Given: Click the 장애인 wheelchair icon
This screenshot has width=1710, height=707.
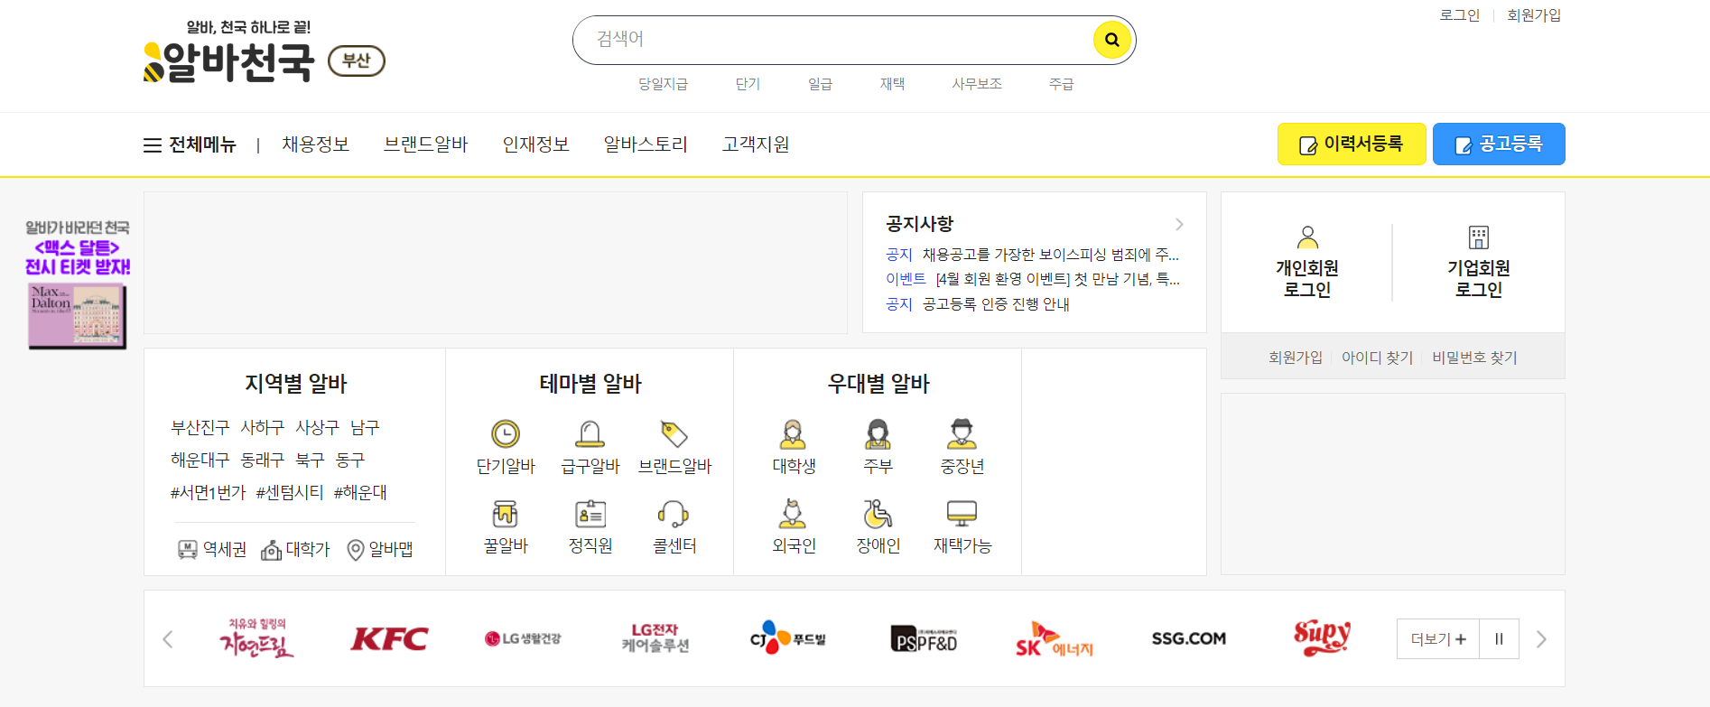Looking at the screenshot, I should (878, 515).
